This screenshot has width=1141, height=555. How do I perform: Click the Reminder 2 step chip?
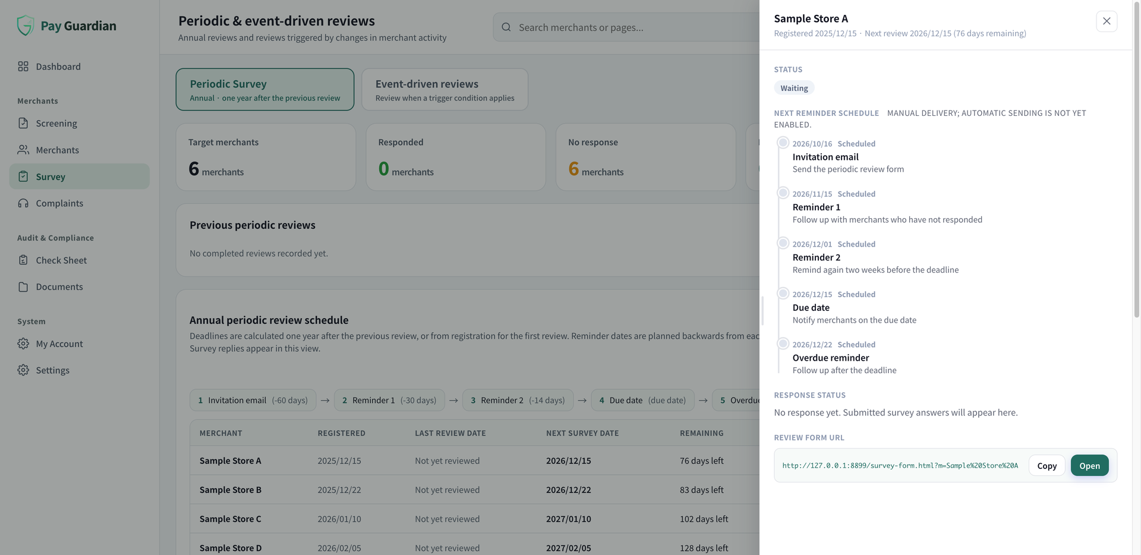point(518,401)
